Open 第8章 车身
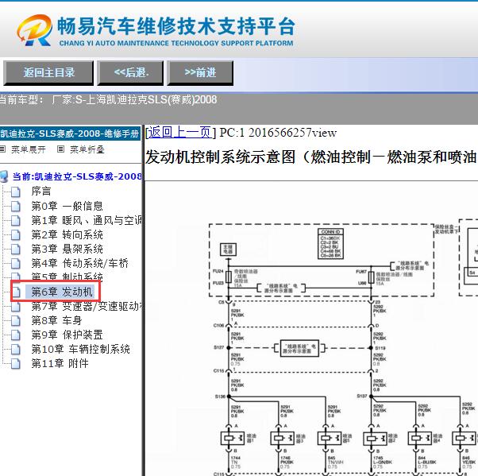The width and height of the screenshot is (478, 476). click(x=56, y=320)
